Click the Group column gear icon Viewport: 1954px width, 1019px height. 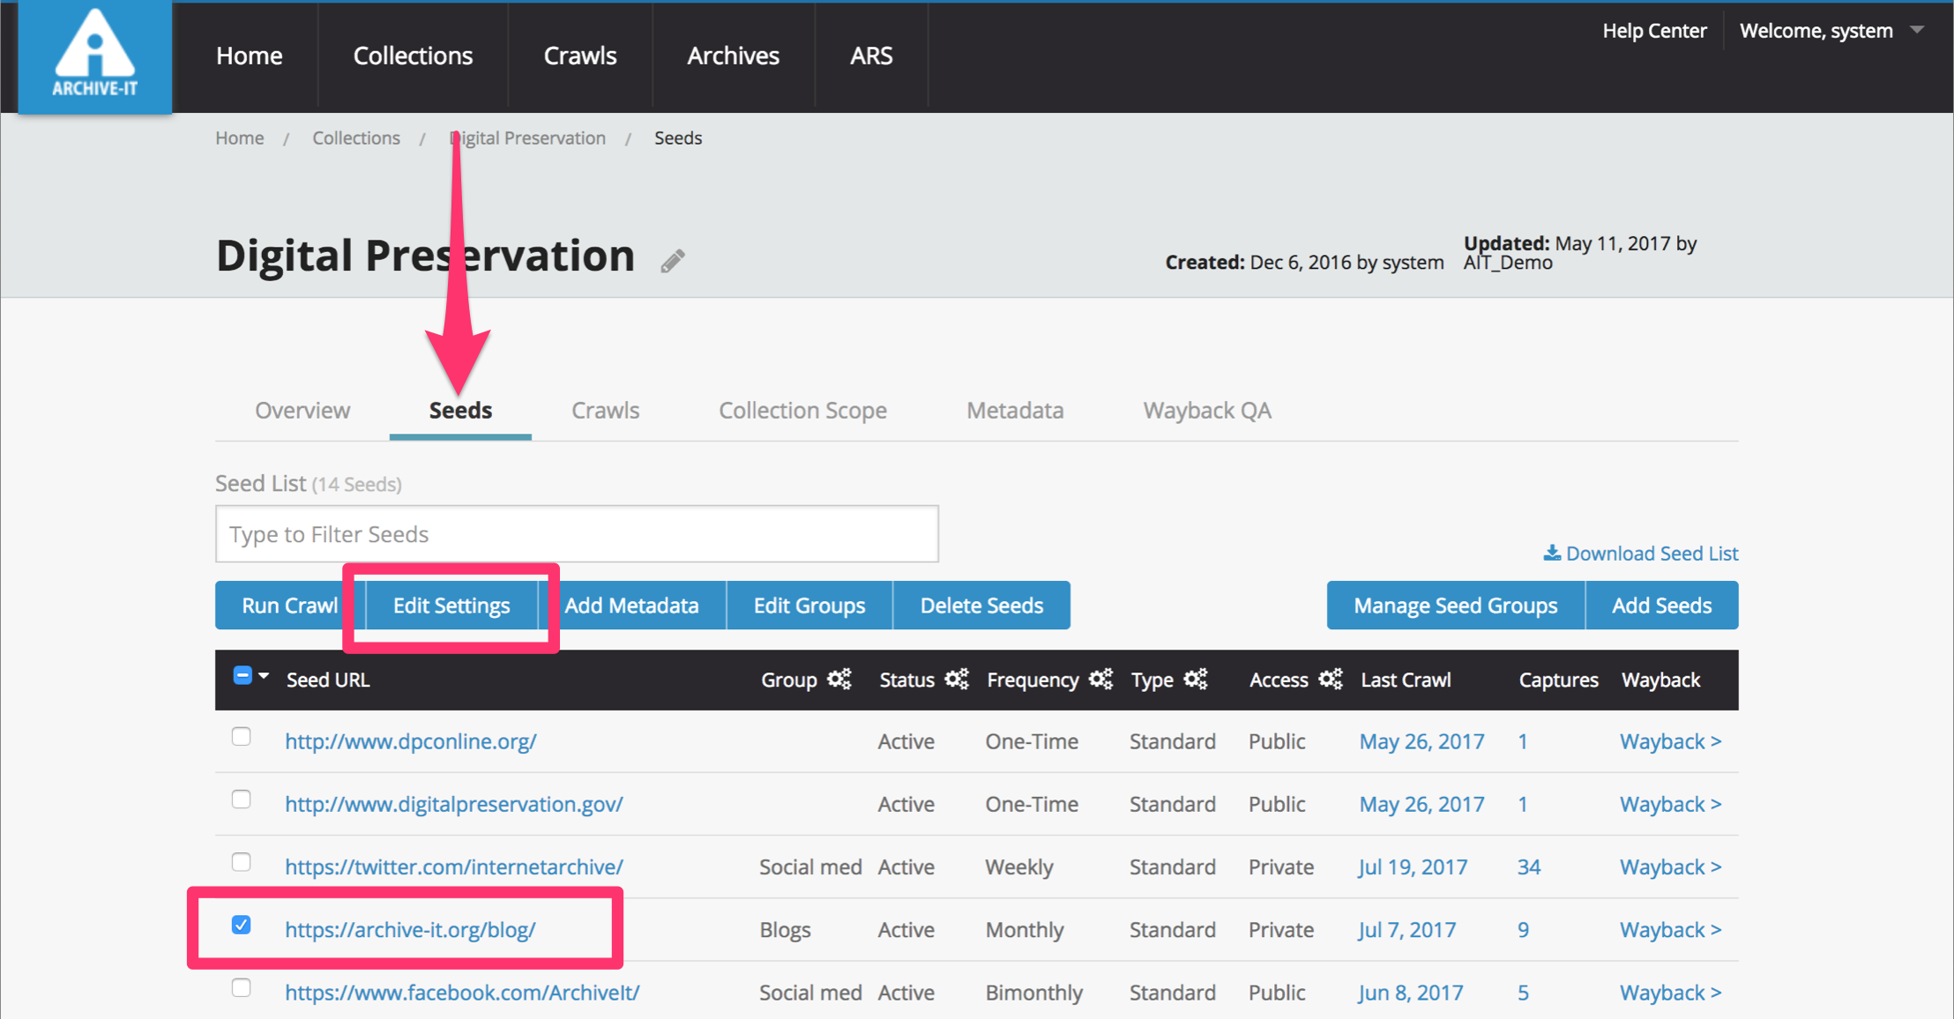(x=839, y=679)
